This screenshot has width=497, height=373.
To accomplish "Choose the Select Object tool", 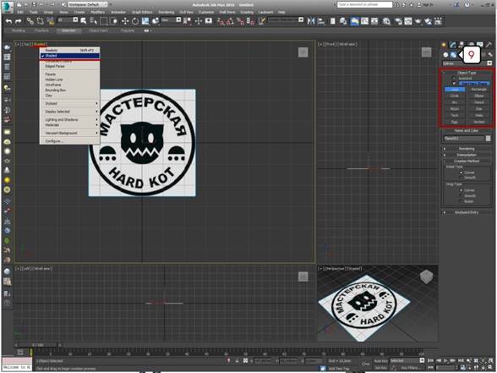I will tap(84, 21).
